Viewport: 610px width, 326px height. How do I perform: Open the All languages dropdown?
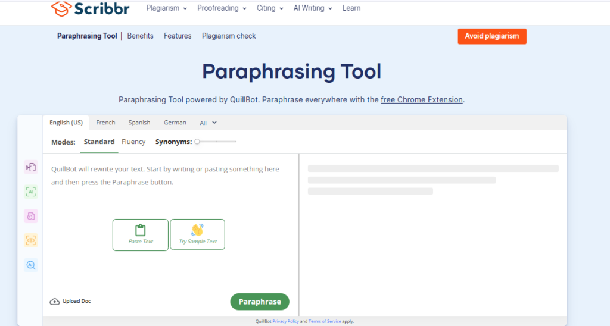pos(208,123)
